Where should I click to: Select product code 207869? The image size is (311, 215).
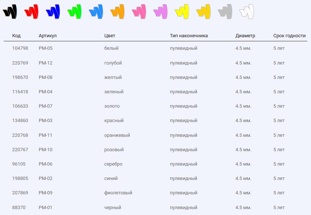click(20, 193)
